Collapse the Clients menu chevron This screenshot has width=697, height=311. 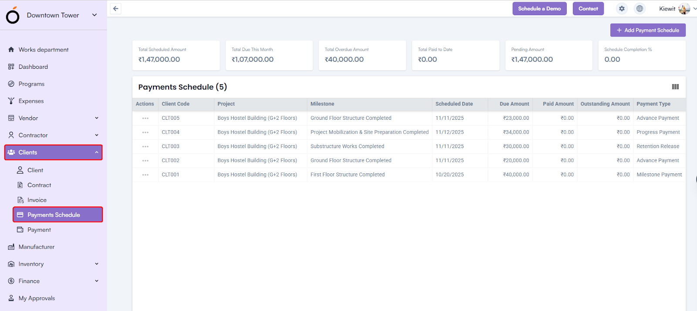[97, 152]
